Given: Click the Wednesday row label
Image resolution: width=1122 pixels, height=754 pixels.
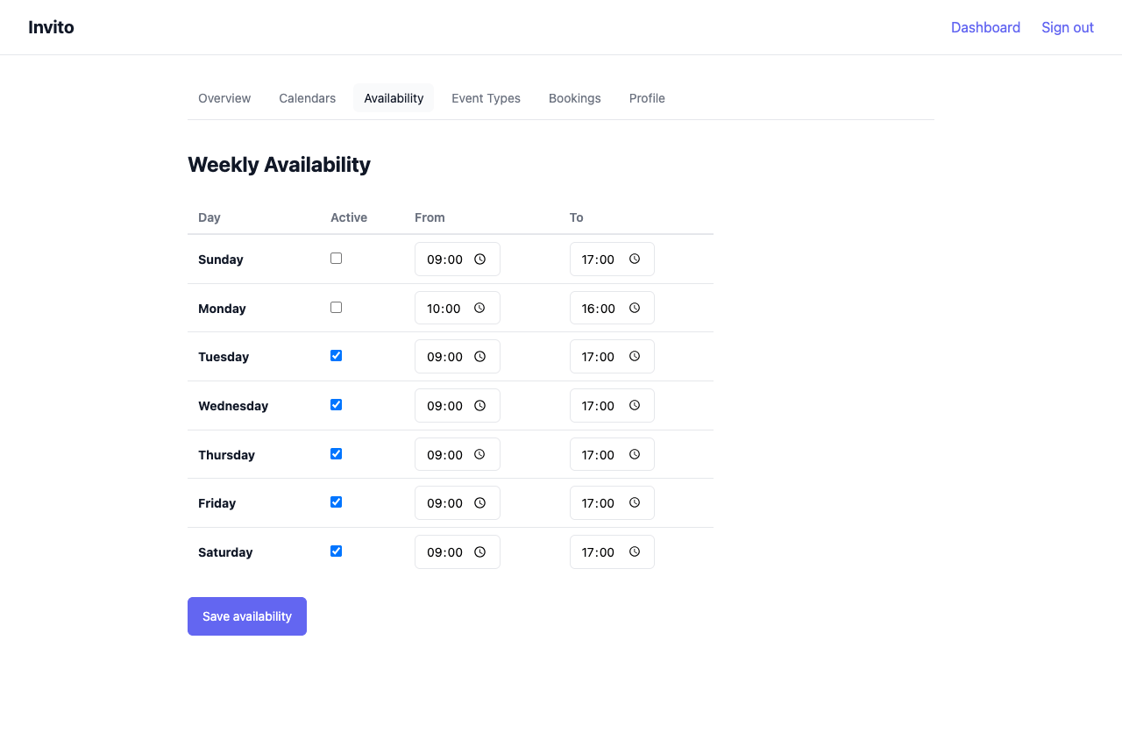Looking at the screenshot, I should click(233, 406).
